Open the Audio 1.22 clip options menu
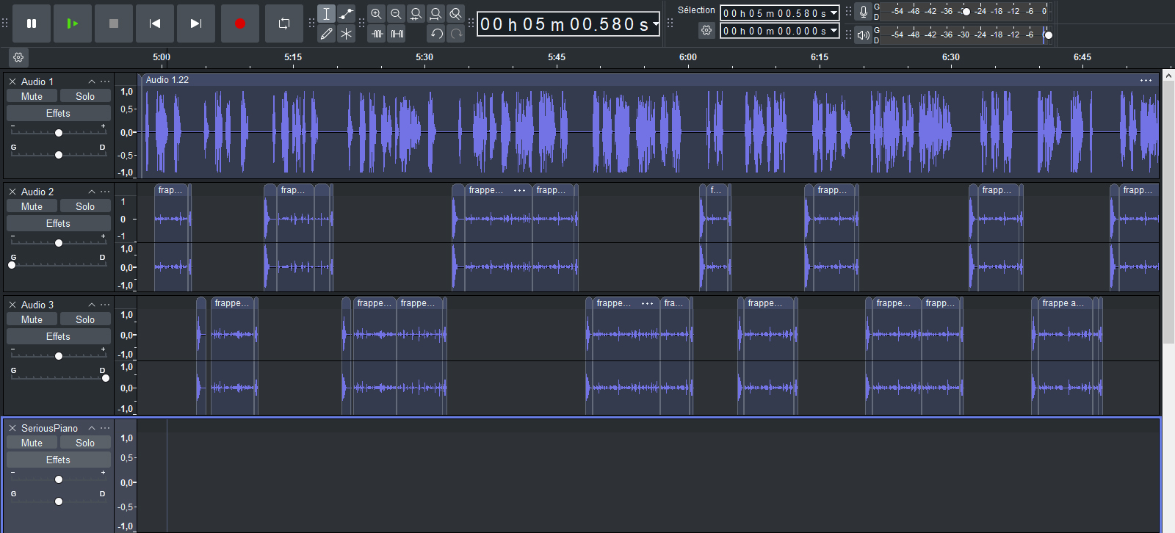This screenshot has height=533, width=1175. pos(1146,80)
